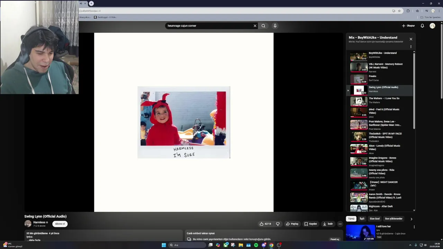Select the İlgili filter chip
This screenshot has height=249, width=443.
(362, 219)
